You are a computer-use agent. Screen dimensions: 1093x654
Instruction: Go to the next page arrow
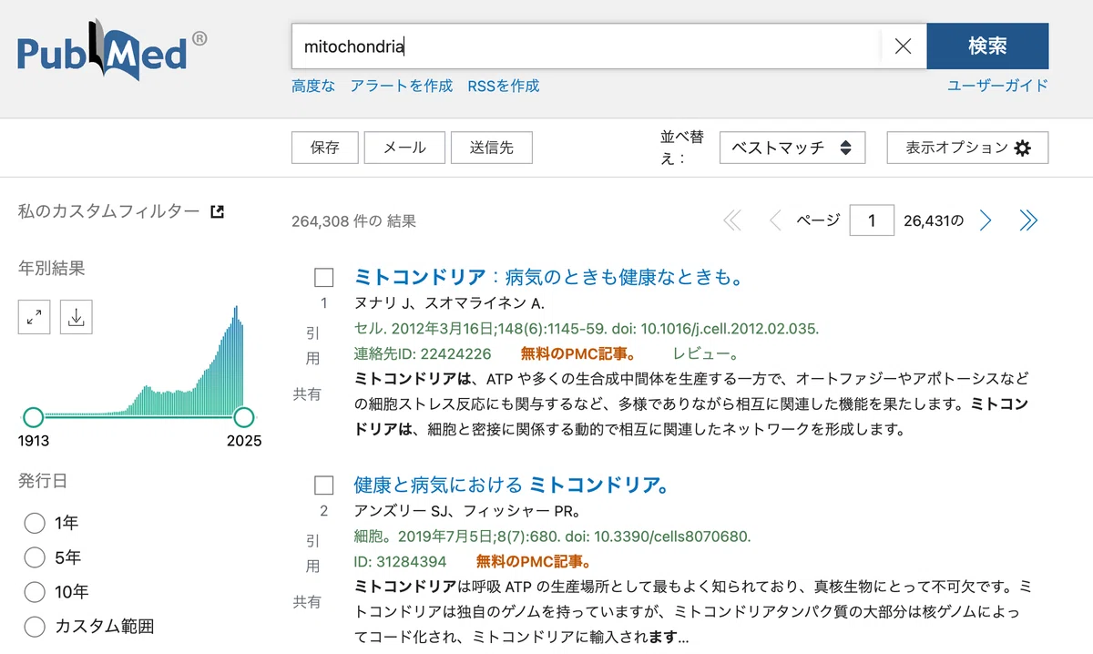[x=985, y=220]
